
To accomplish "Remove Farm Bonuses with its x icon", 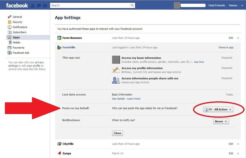I will pyautogui.click(x=238, y=38).
